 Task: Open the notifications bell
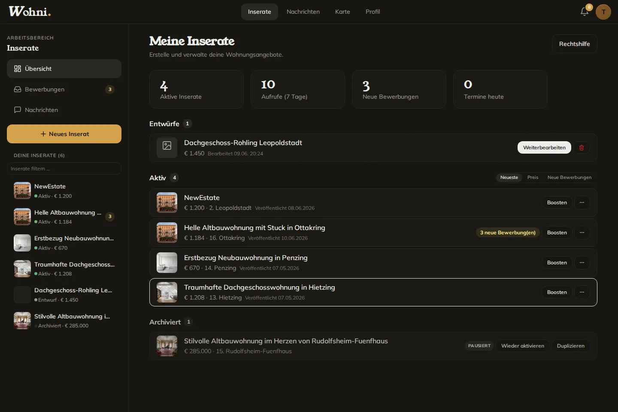point(585,12)
